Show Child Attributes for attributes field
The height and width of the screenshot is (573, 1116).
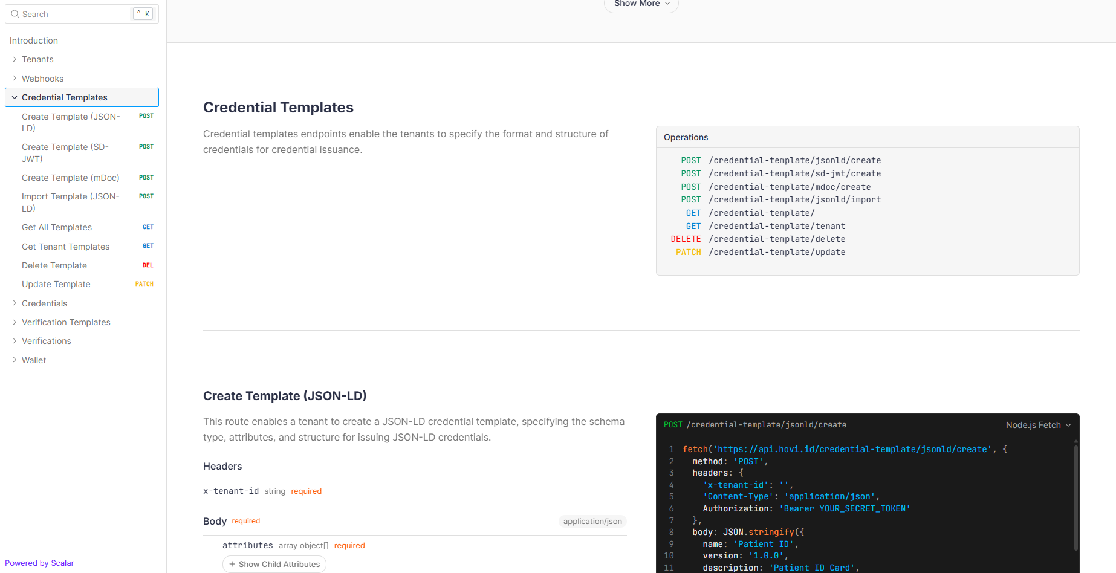[x=274, y=564]
